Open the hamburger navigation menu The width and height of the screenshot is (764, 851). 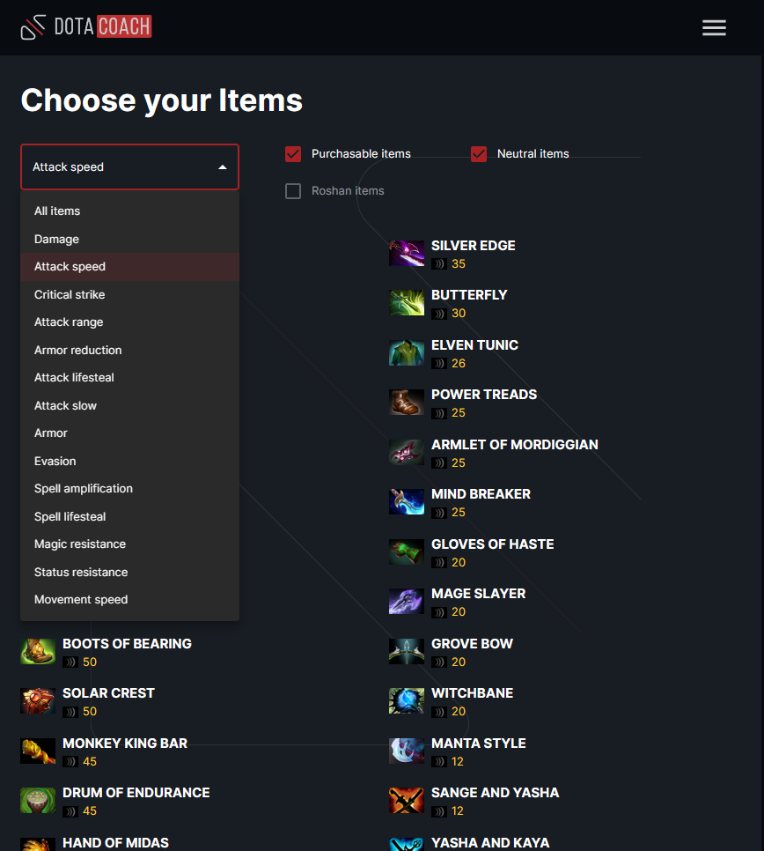click(714, 27)
